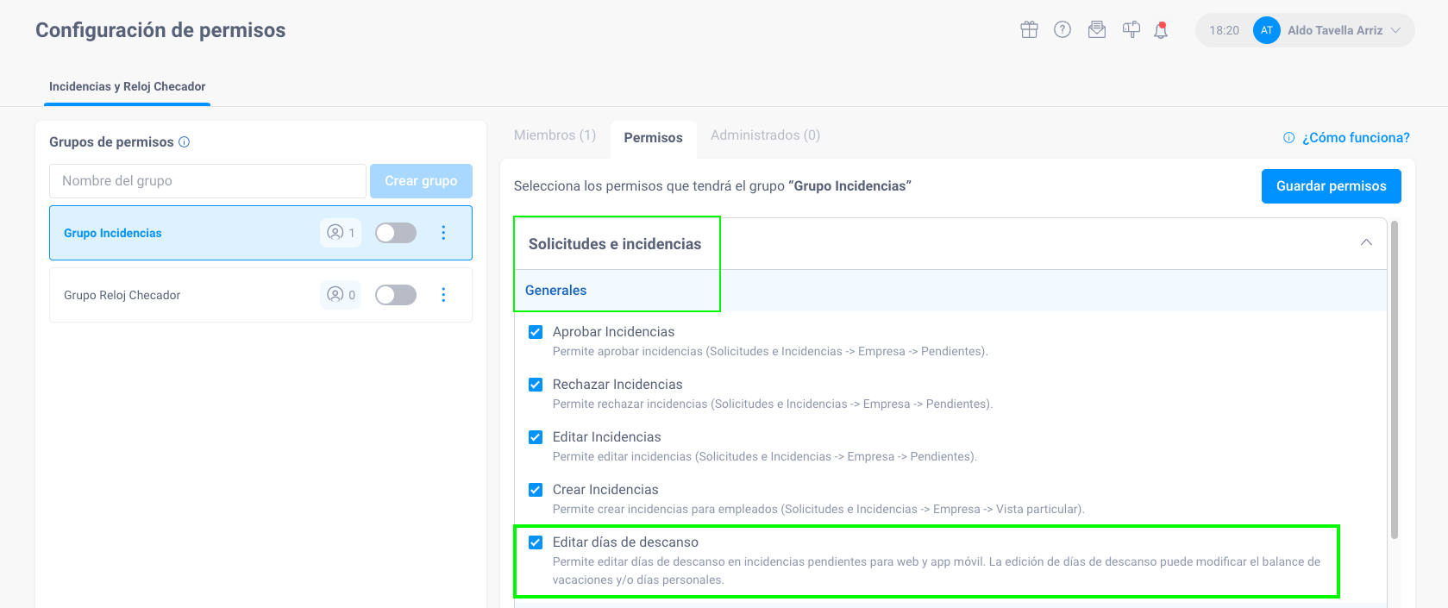Open the notifications bell icon

point(1161,30)
